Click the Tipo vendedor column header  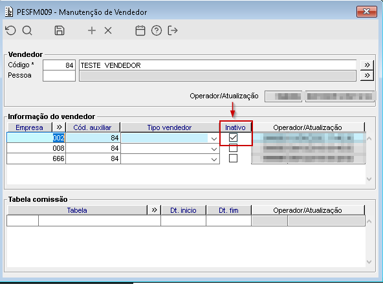(x=170, y=127)
